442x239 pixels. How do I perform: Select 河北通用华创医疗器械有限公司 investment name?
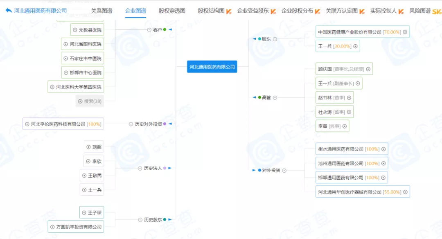click(x=350, y=192)
